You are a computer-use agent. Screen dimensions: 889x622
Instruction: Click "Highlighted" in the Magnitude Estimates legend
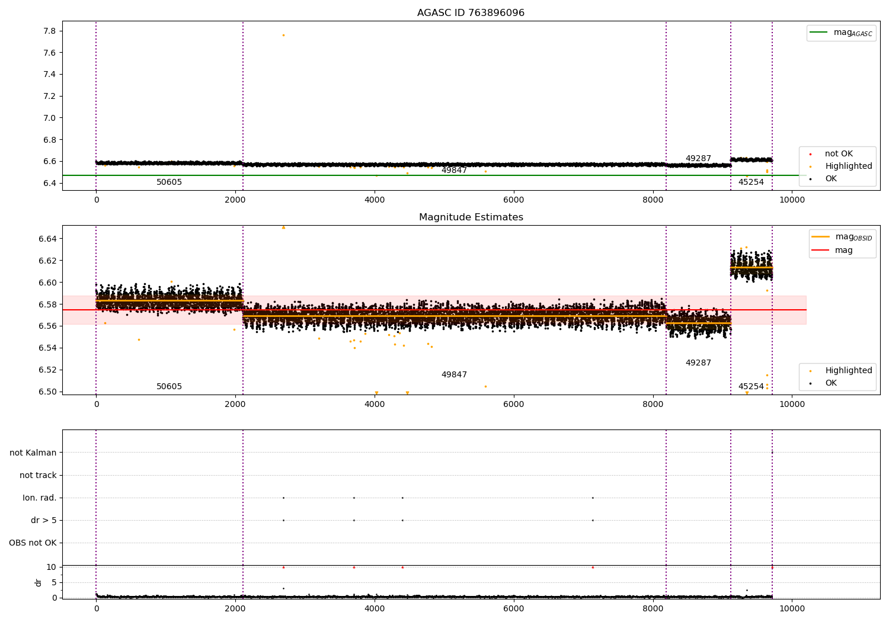848,371
